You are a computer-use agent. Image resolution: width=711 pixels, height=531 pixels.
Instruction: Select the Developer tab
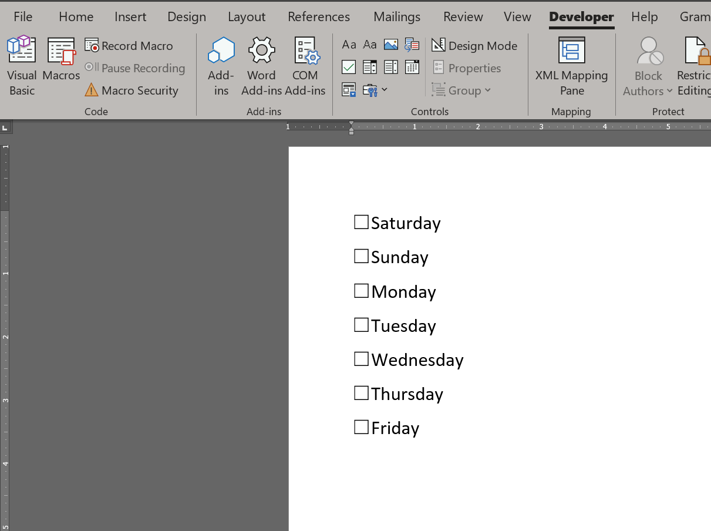click(581, 17)
